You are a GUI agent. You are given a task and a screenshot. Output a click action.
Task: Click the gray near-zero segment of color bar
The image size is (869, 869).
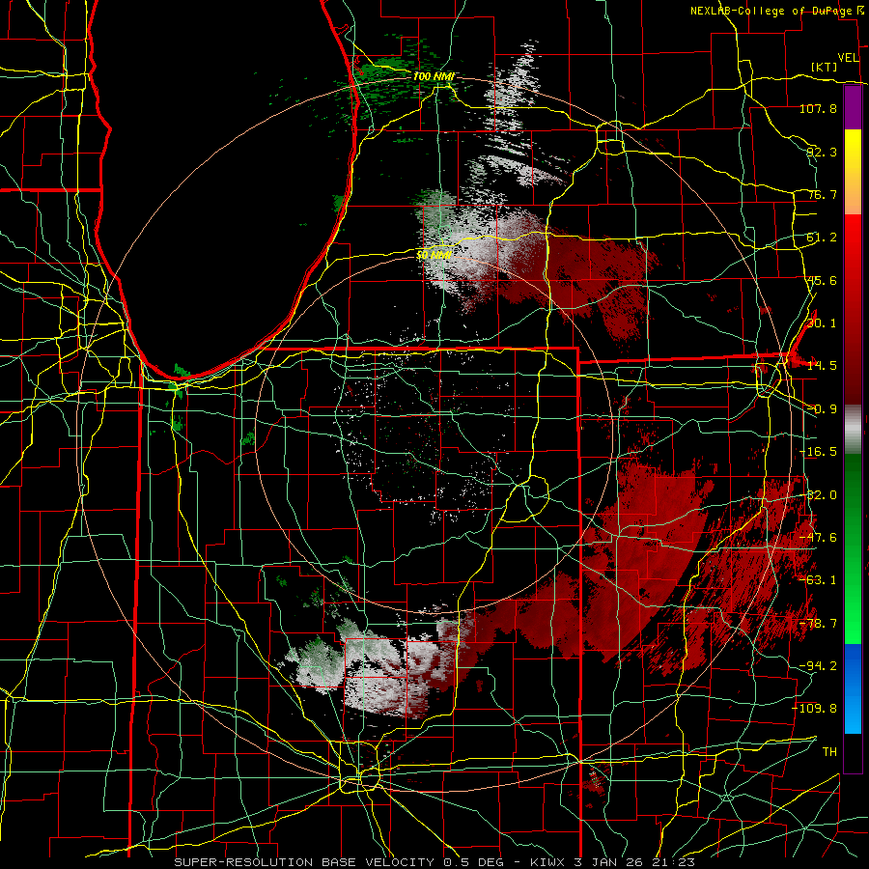point(853,430)
